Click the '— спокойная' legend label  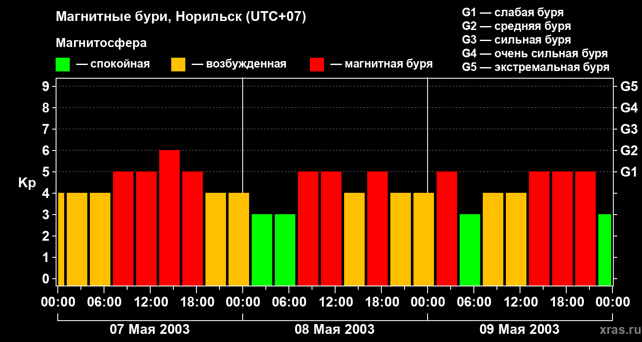point(113,65)
